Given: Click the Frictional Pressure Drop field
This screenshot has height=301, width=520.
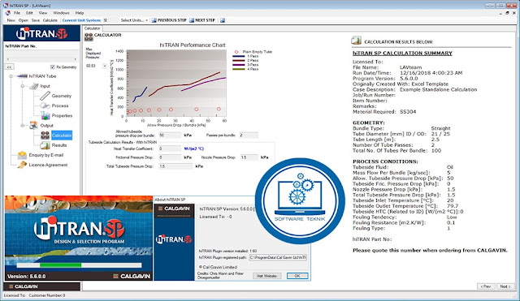Looking at the screenshot, I should tap(170, 157).
